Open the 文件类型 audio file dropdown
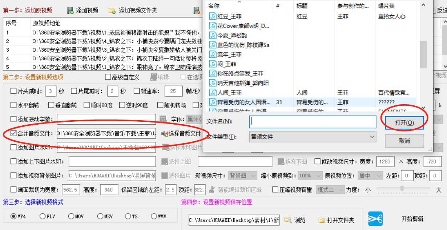The image size is (447, 230). [x=313, y=137]
